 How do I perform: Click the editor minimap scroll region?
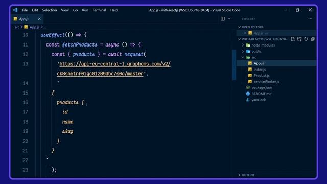234,65
